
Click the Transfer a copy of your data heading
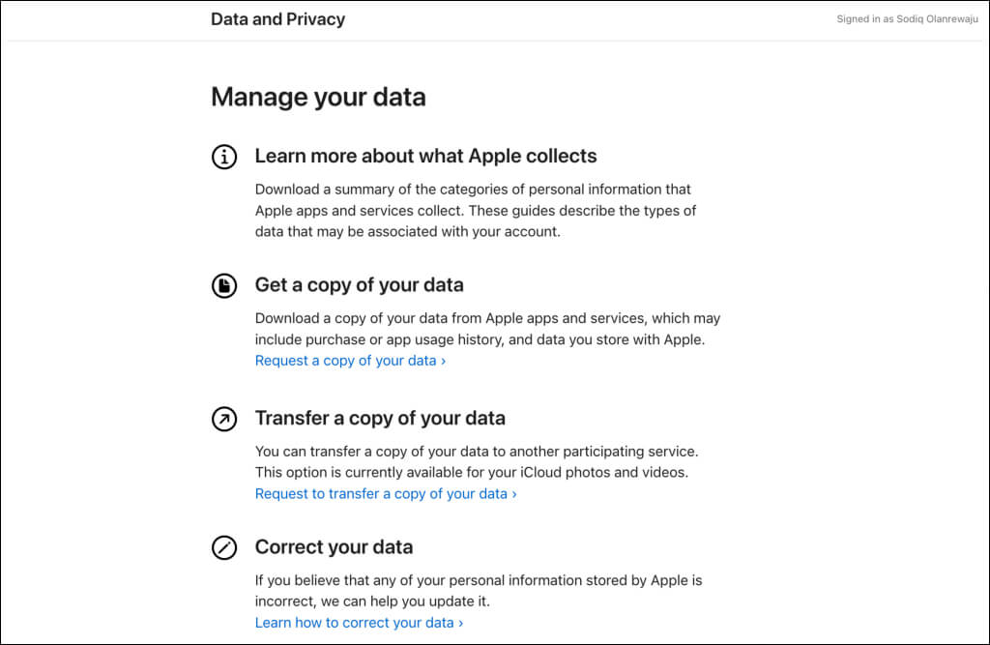[x=380, y=418]
